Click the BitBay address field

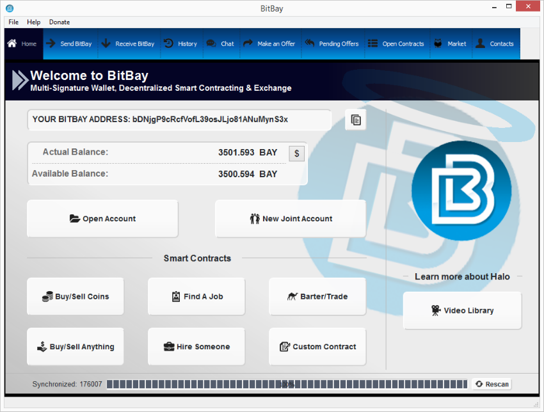click(179, 120)
